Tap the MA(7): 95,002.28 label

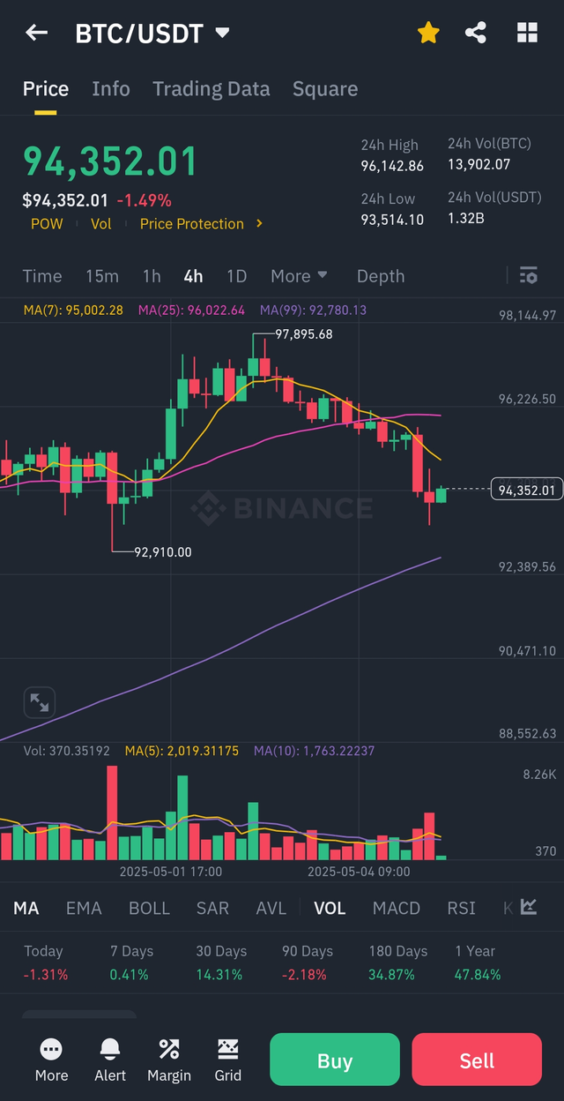tap(73, 311)
